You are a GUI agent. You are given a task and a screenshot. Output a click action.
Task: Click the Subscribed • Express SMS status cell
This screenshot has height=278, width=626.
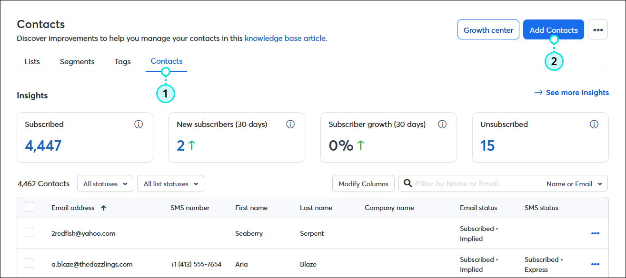coord(544,265)
